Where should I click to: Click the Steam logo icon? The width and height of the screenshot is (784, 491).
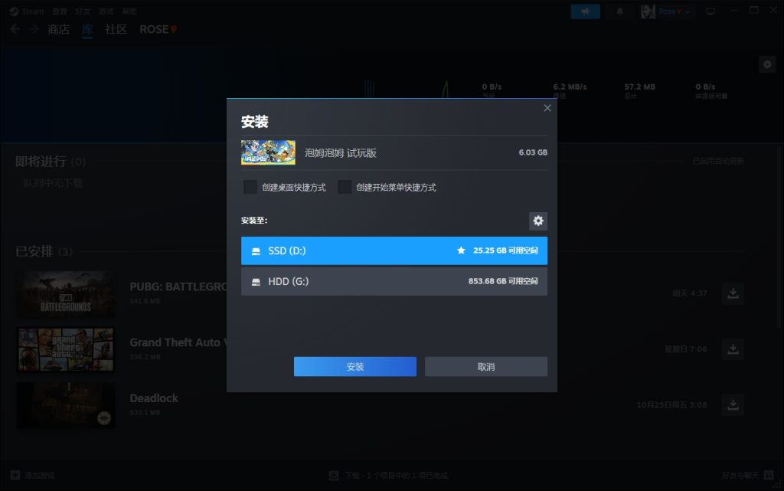tap(14, 11)
